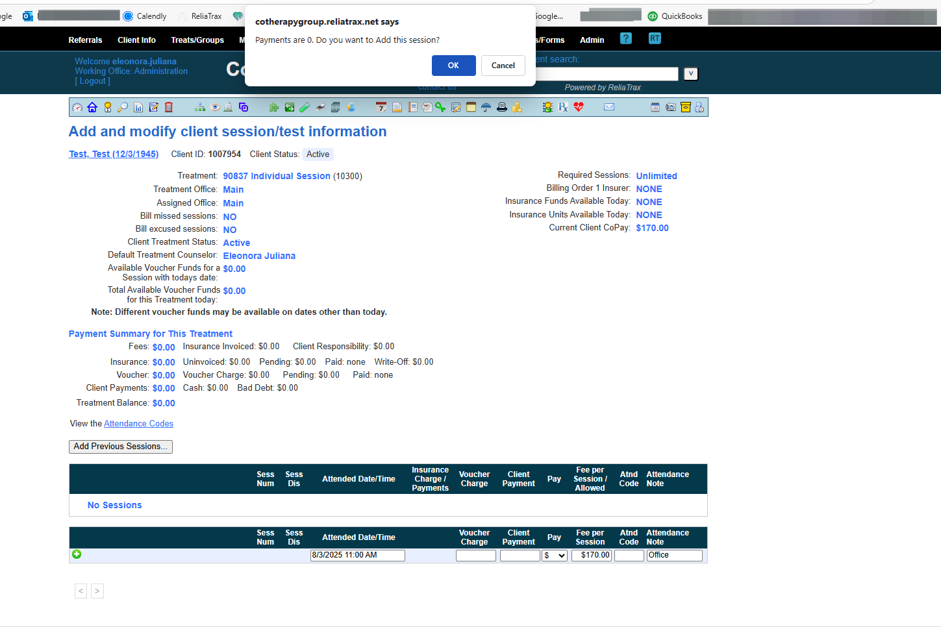Expand the client search dropdown arrow
The height and width of the screenshot is (627, 941).
click(691, 74)
